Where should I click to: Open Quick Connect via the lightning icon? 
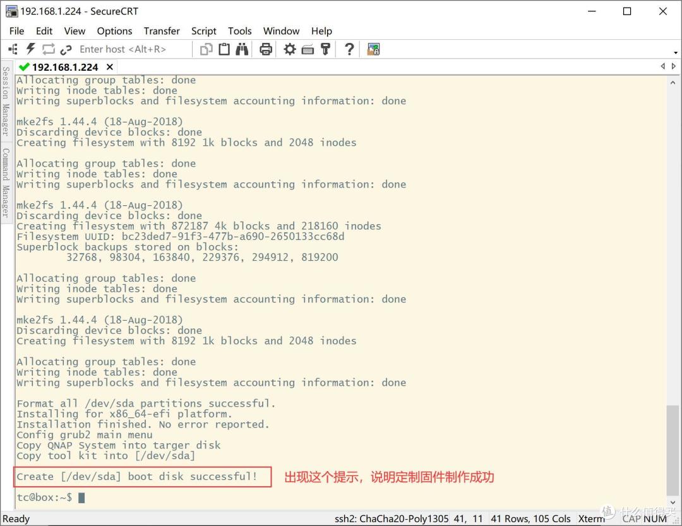pos(30,49)
